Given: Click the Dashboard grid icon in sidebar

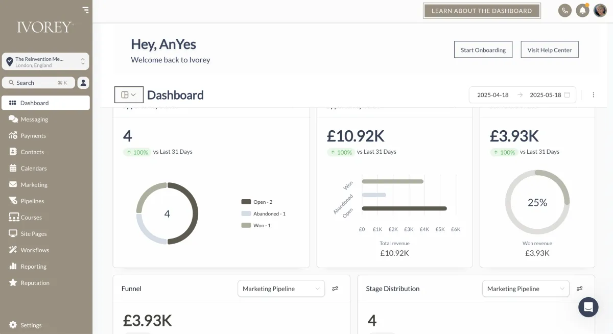Looking at the screenshot, I should 13,103.
